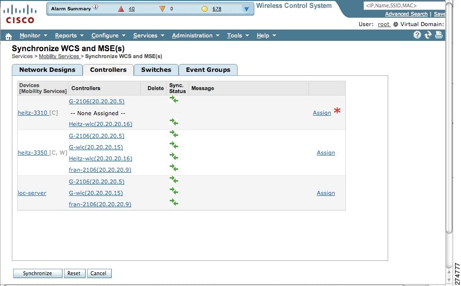Click the critical alarm count 40
This screenshot has width=461, height=286.
pyautogui.click(x=132, y=9)
